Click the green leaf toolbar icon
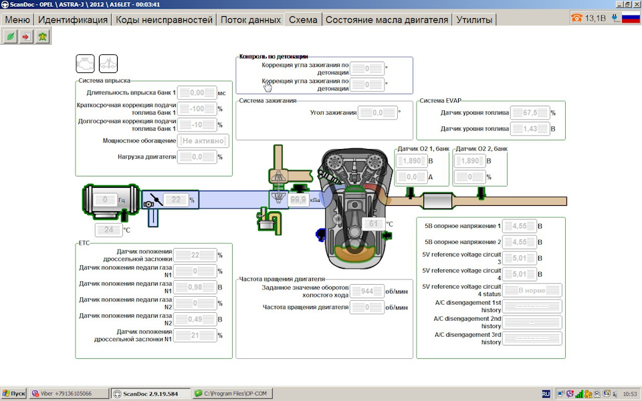This screenshot has width=642, height=401. (10, 36)
